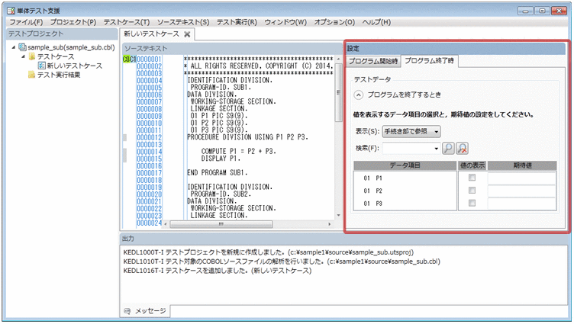Screen dimensions: 574x324
Task: Click the 期待値 column header
Action: coord(522,165)
